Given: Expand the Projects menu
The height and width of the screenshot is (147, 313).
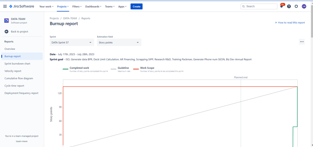Looking at the screenshot, I should coord(63,6).
